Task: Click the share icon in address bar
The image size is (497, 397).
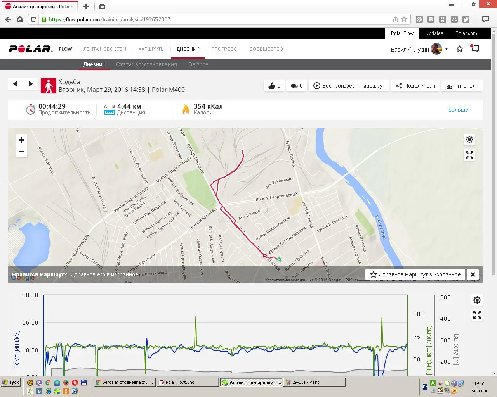Action: click(396, 19)
